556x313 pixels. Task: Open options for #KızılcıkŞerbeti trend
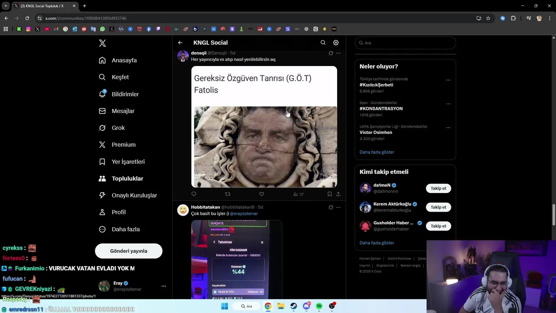448,80
